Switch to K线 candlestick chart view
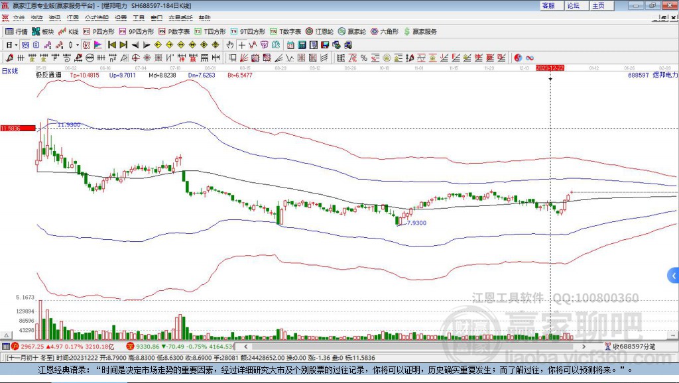 [68, 32]
